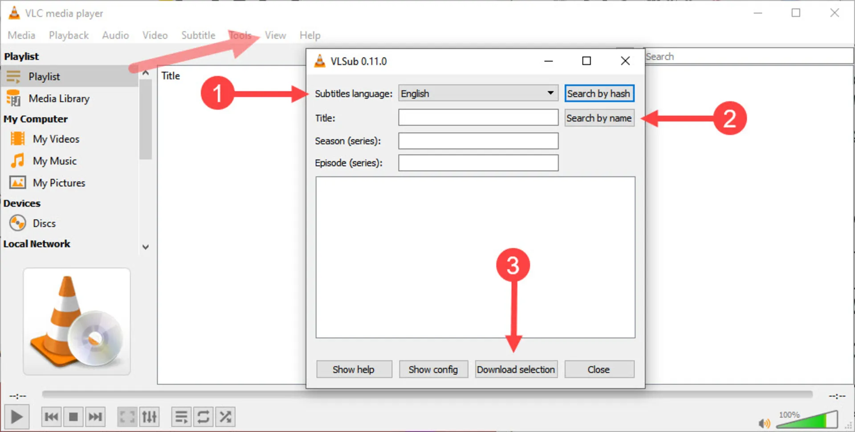Screen dimensions: 855x432
Task: Click Search by hash
Action: coord(599,93)
